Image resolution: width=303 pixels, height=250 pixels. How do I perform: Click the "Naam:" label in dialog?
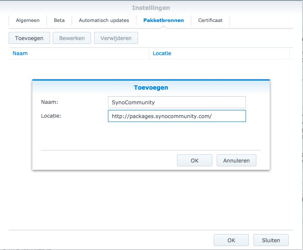pyautogui.click(x=50, y=102)
